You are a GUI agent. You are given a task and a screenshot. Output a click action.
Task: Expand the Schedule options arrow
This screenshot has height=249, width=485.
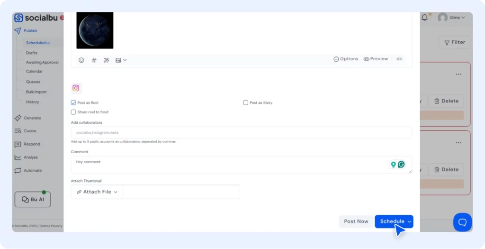410,221
